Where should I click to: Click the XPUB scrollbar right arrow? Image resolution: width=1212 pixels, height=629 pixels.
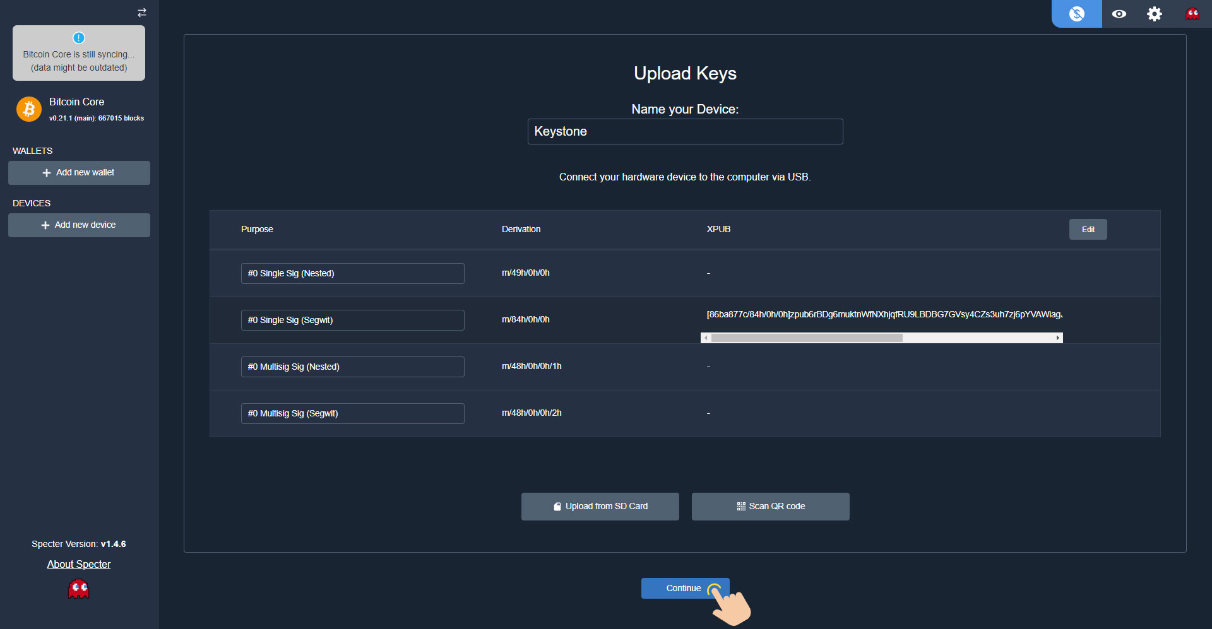1057,338
